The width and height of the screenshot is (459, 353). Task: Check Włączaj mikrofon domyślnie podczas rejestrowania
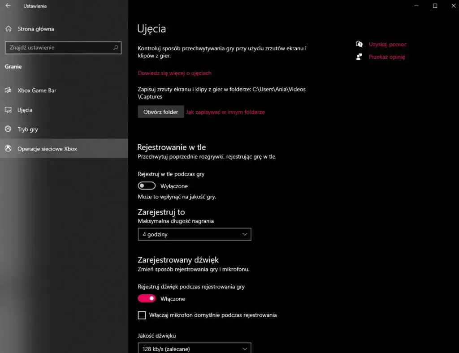(142, 315)
